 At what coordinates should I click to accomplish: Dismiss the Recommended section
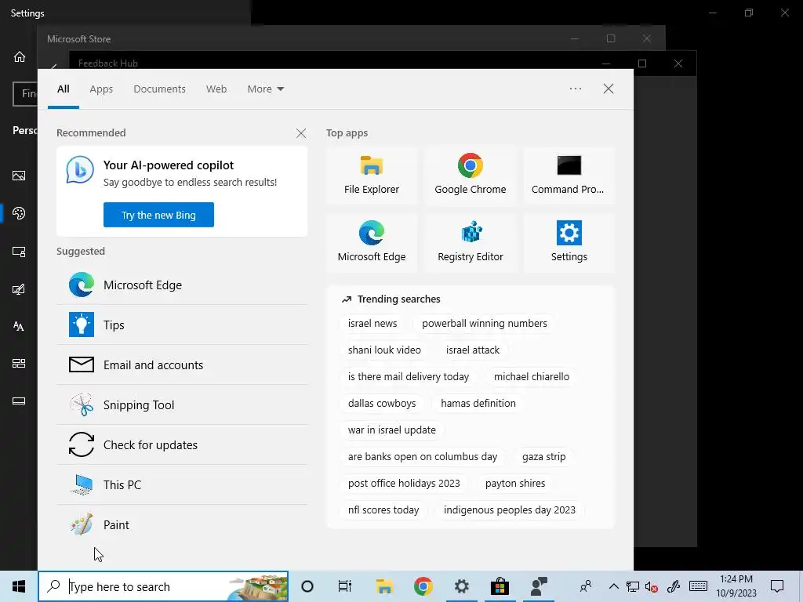pyautogui.click(x=301, y=133)
